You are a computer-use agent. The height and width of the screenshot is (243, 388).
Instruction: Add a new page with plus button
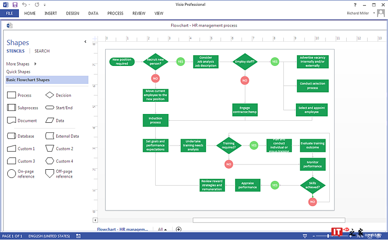click(178, 229)
